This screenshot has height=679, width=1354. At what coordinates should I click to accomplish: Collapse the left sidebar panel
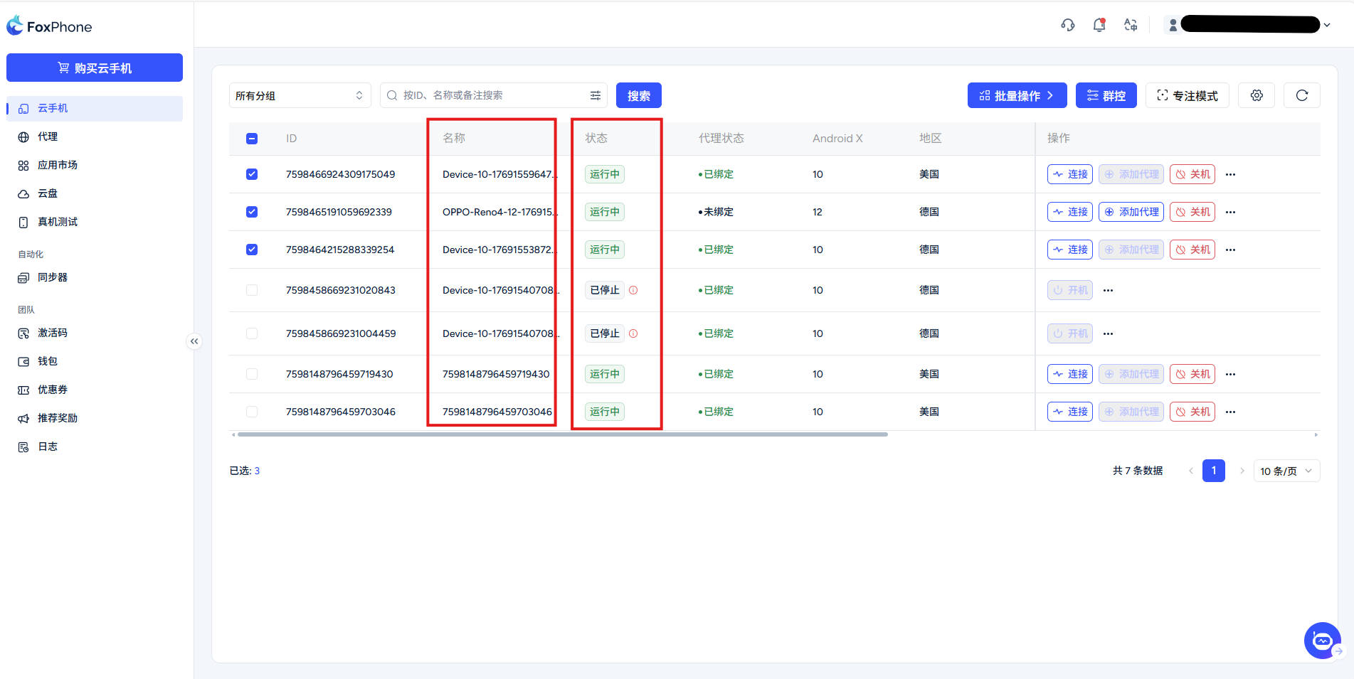[x=194, y=341]
